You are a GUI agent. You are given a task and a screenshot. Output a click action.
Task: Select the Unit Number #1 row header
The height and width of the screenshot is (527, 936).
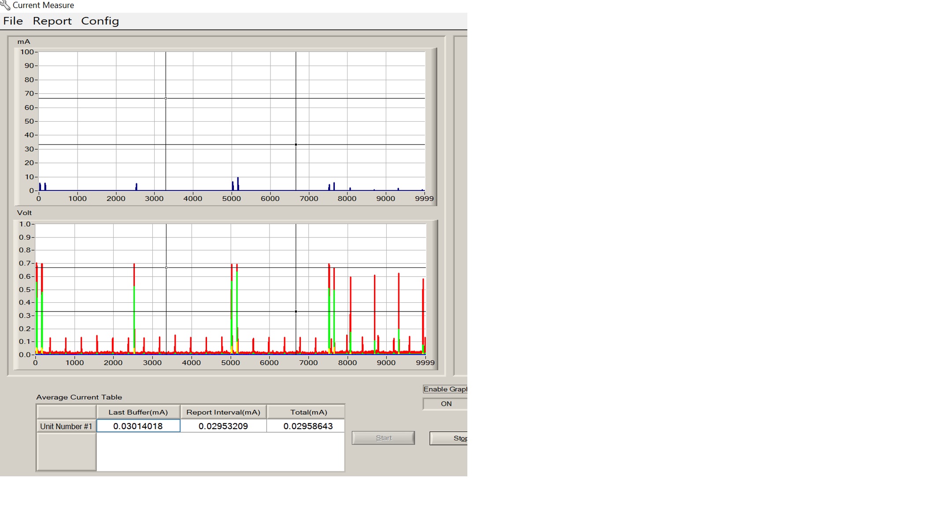(66, 426)
